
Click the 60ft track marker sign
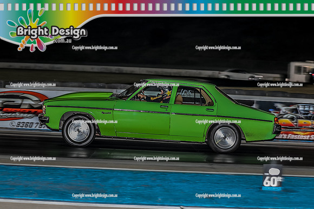click(x=272, y=177)
